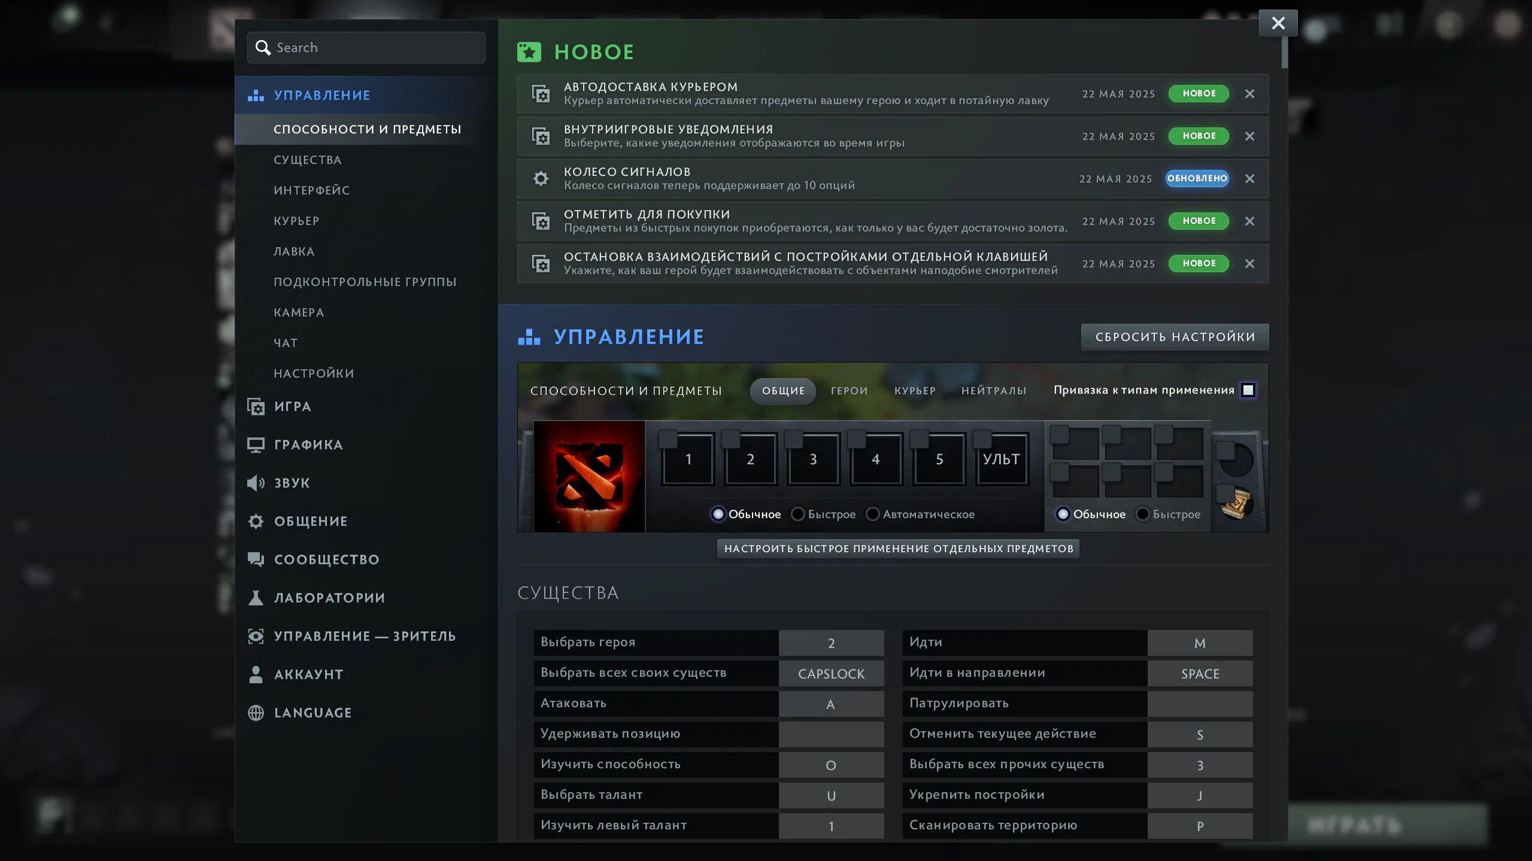Select Автоматическое ability cast mode
This screenshot has width=1532, height=861.
(x=873, y=514)
